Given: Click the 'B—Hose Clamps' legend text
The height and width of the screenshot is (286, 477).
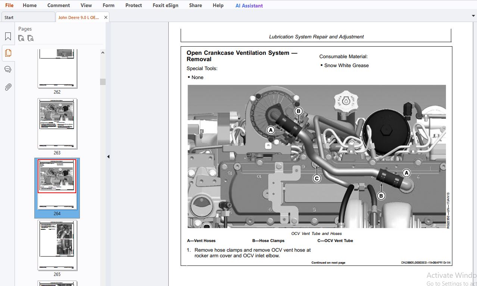Looking at the screenshot, I should [268, 241].
